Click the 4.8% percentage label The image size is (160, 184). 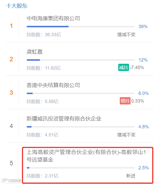[143, 127]
